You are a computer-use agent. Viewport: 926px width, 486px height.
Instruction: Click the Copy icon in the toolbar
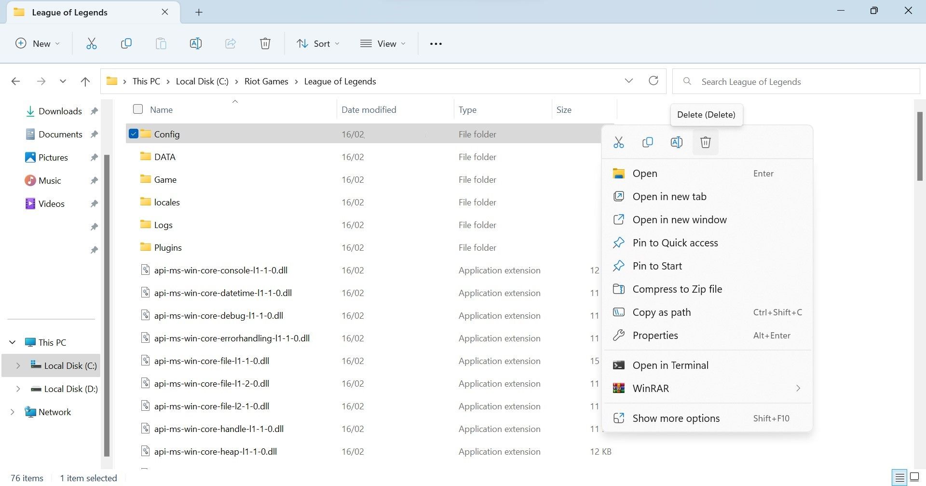point(126,43)
